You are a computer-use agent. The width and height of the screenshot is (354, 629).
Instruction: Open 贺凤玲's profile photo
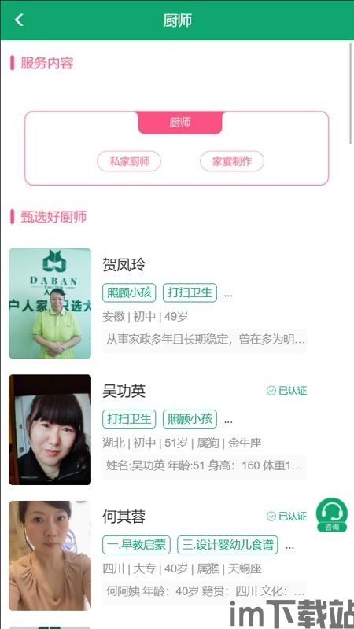click(x=50, y=303)
